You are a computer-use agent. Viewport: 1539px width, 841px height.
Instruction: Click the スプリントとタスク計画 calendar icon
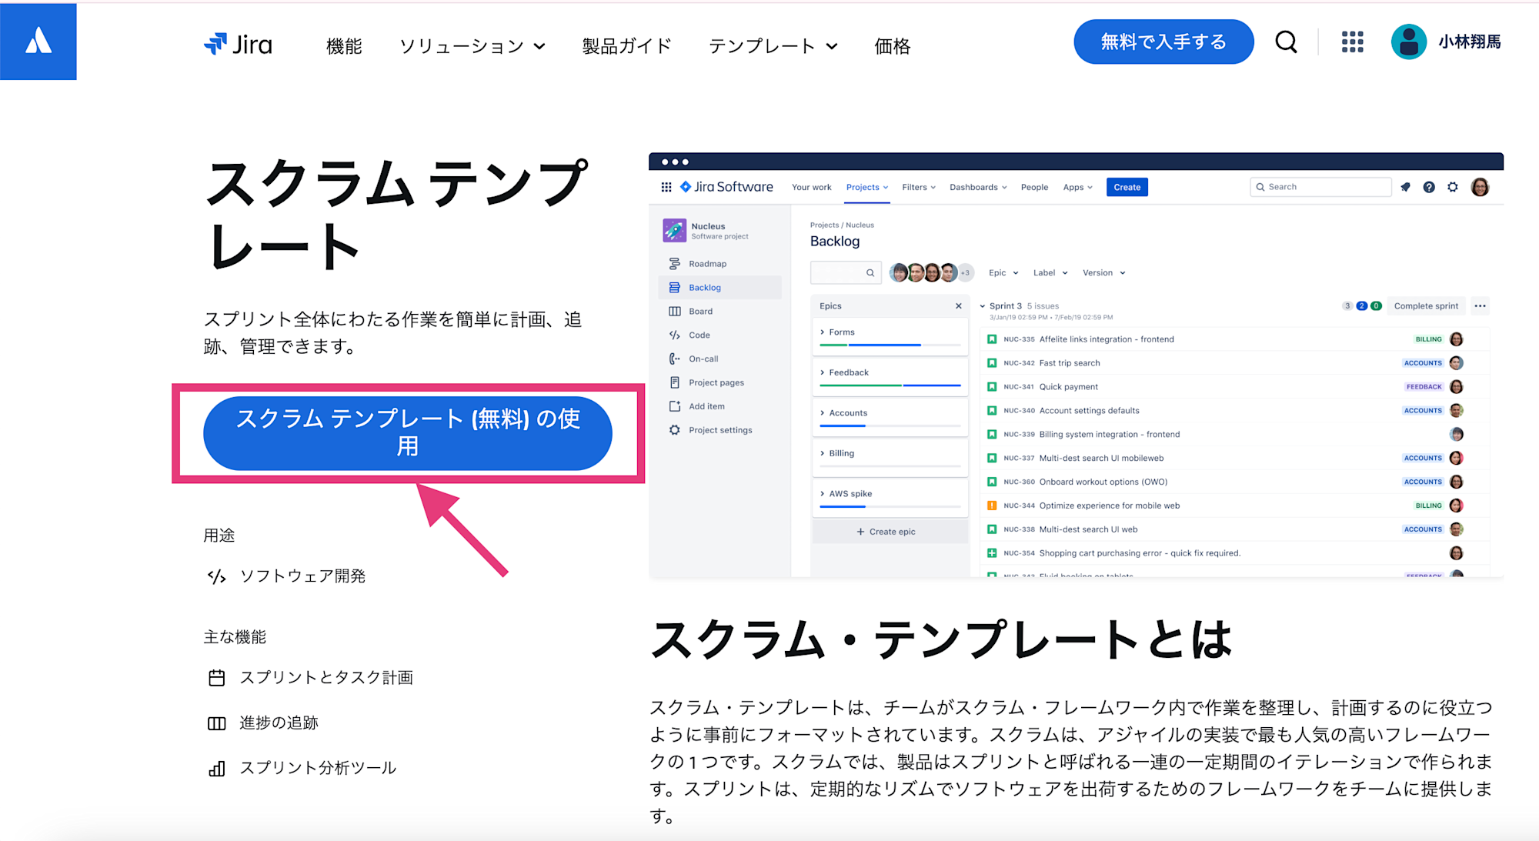click(217, 678)
